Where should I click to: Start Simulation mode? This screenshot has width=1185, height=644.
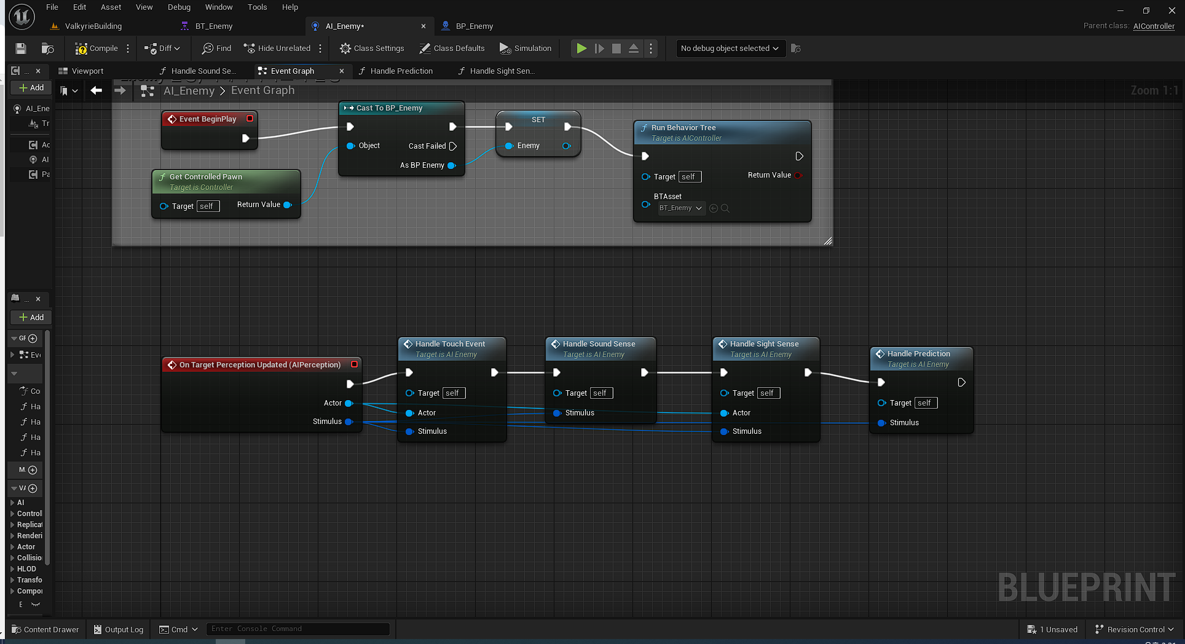526,49
